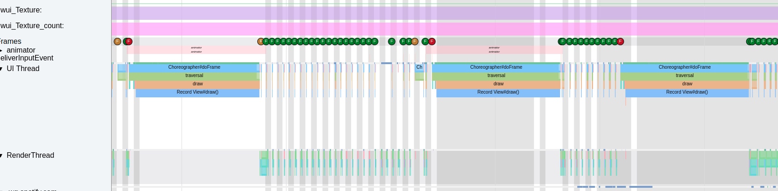
Task: Select the middle Record View#draw() slice
Action: coord(498,92)
